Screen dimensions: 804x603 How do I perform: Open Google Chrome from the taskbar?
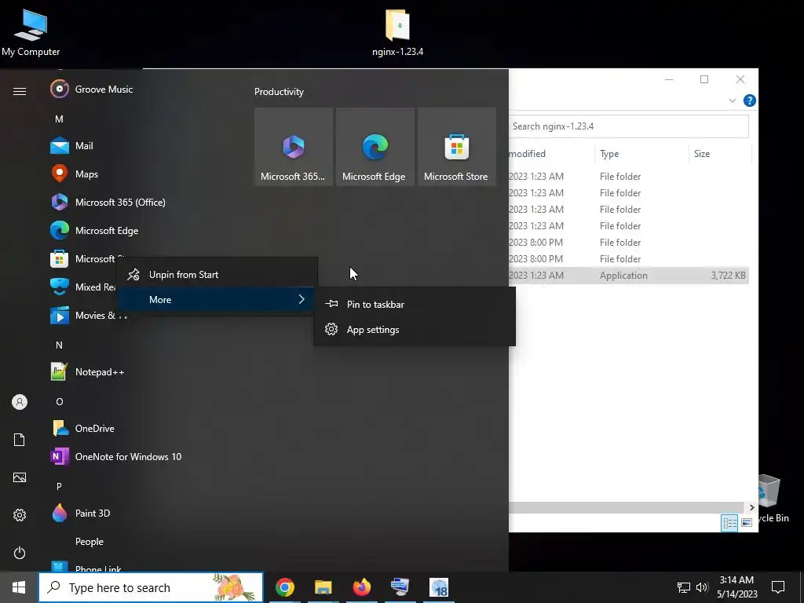pyautogui.click(x=284, y=587)
